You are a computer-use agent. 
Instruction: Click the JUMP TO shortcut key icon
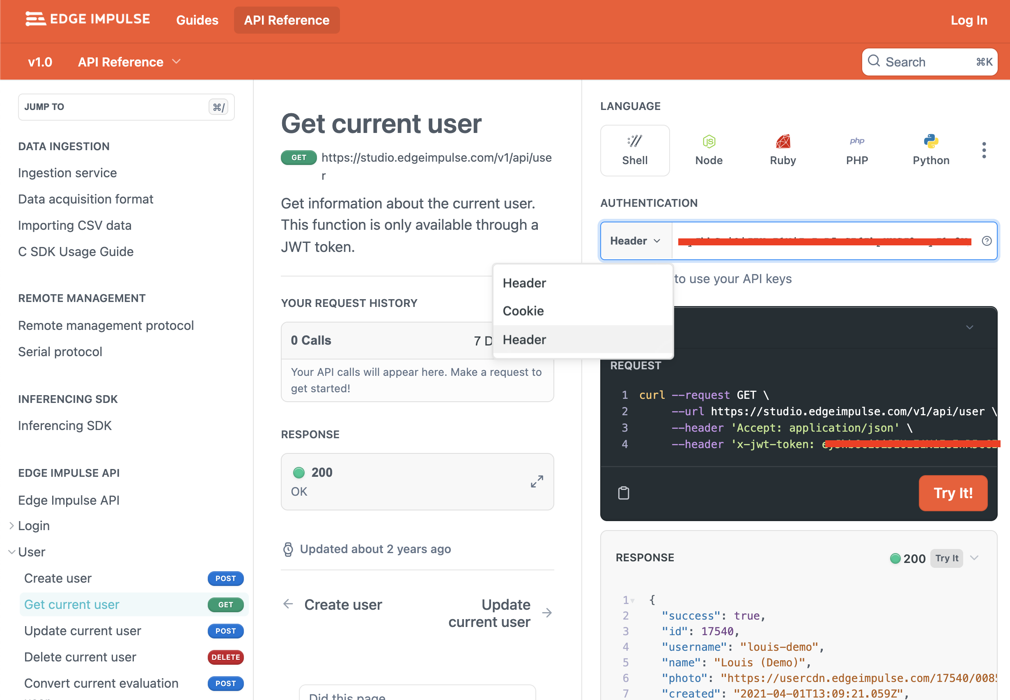click(x=218, y=107)
